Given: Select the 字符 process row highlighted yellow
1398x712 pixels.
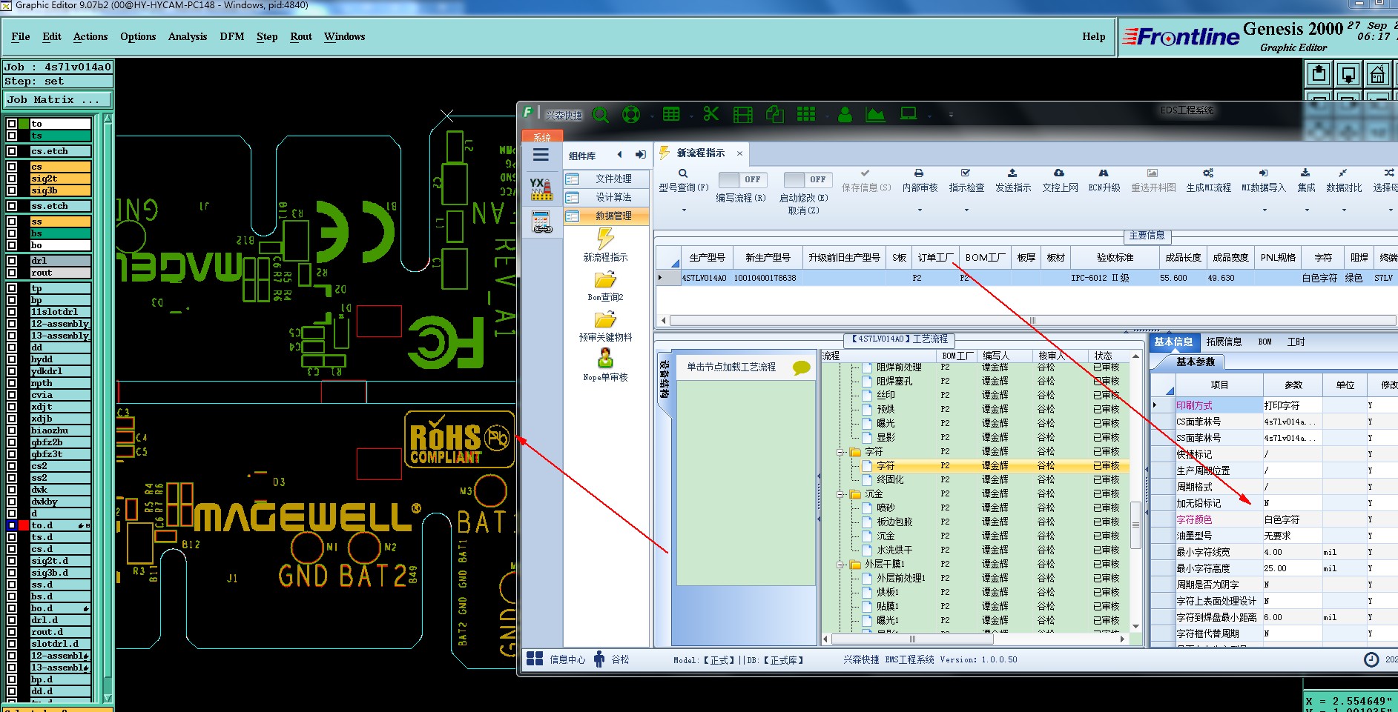Looking at the screenshot, I should [x=975, y=466].
